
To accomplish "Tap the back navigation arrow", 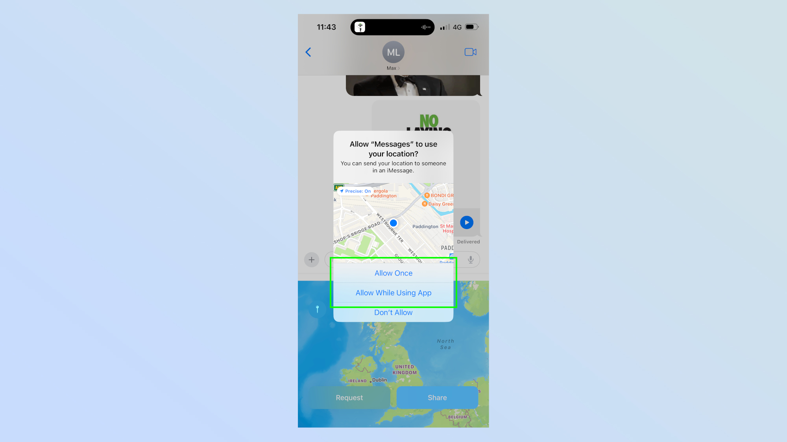I will [x=308, y=52].
